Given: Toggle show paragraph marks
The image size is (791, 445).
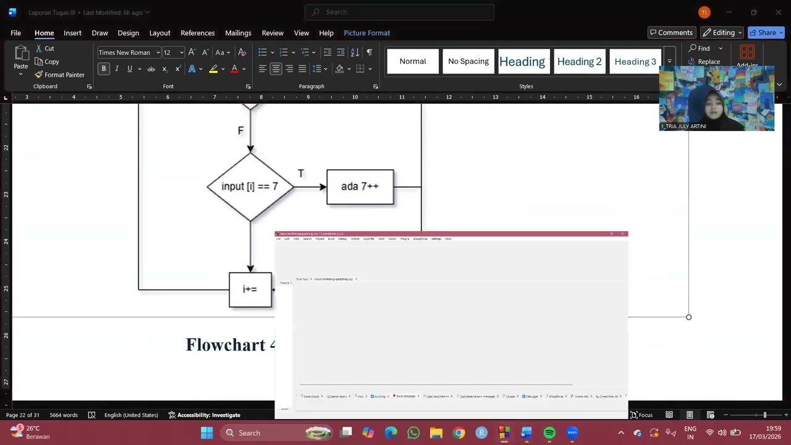Looking at the screenshot, I should [x=369, y=53].
